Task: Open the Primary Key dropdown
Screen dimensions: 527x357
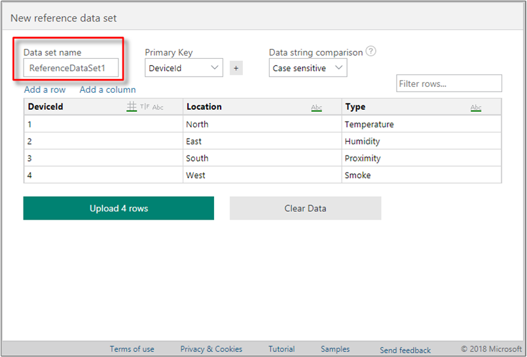Action: click(x=184, y=68)
